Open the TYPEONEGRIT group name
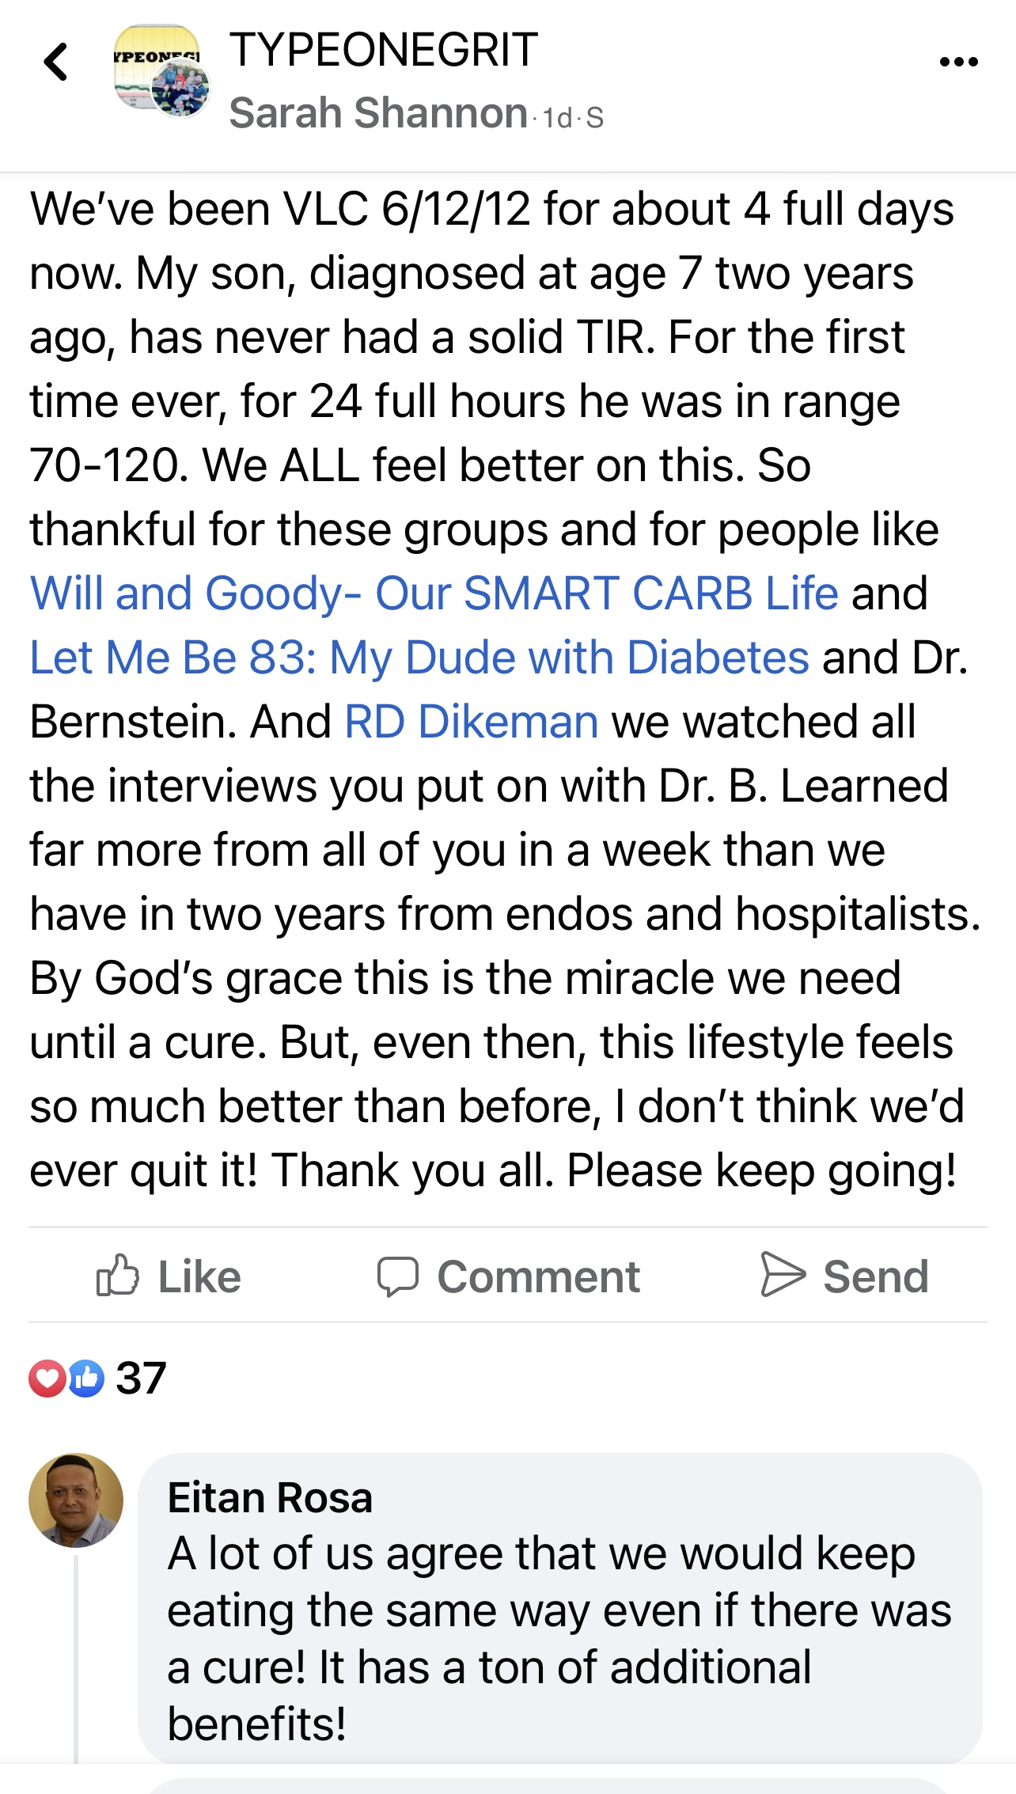This screenshot has height=1794, width=1016. pyautogui.click(x=384, y=50)
